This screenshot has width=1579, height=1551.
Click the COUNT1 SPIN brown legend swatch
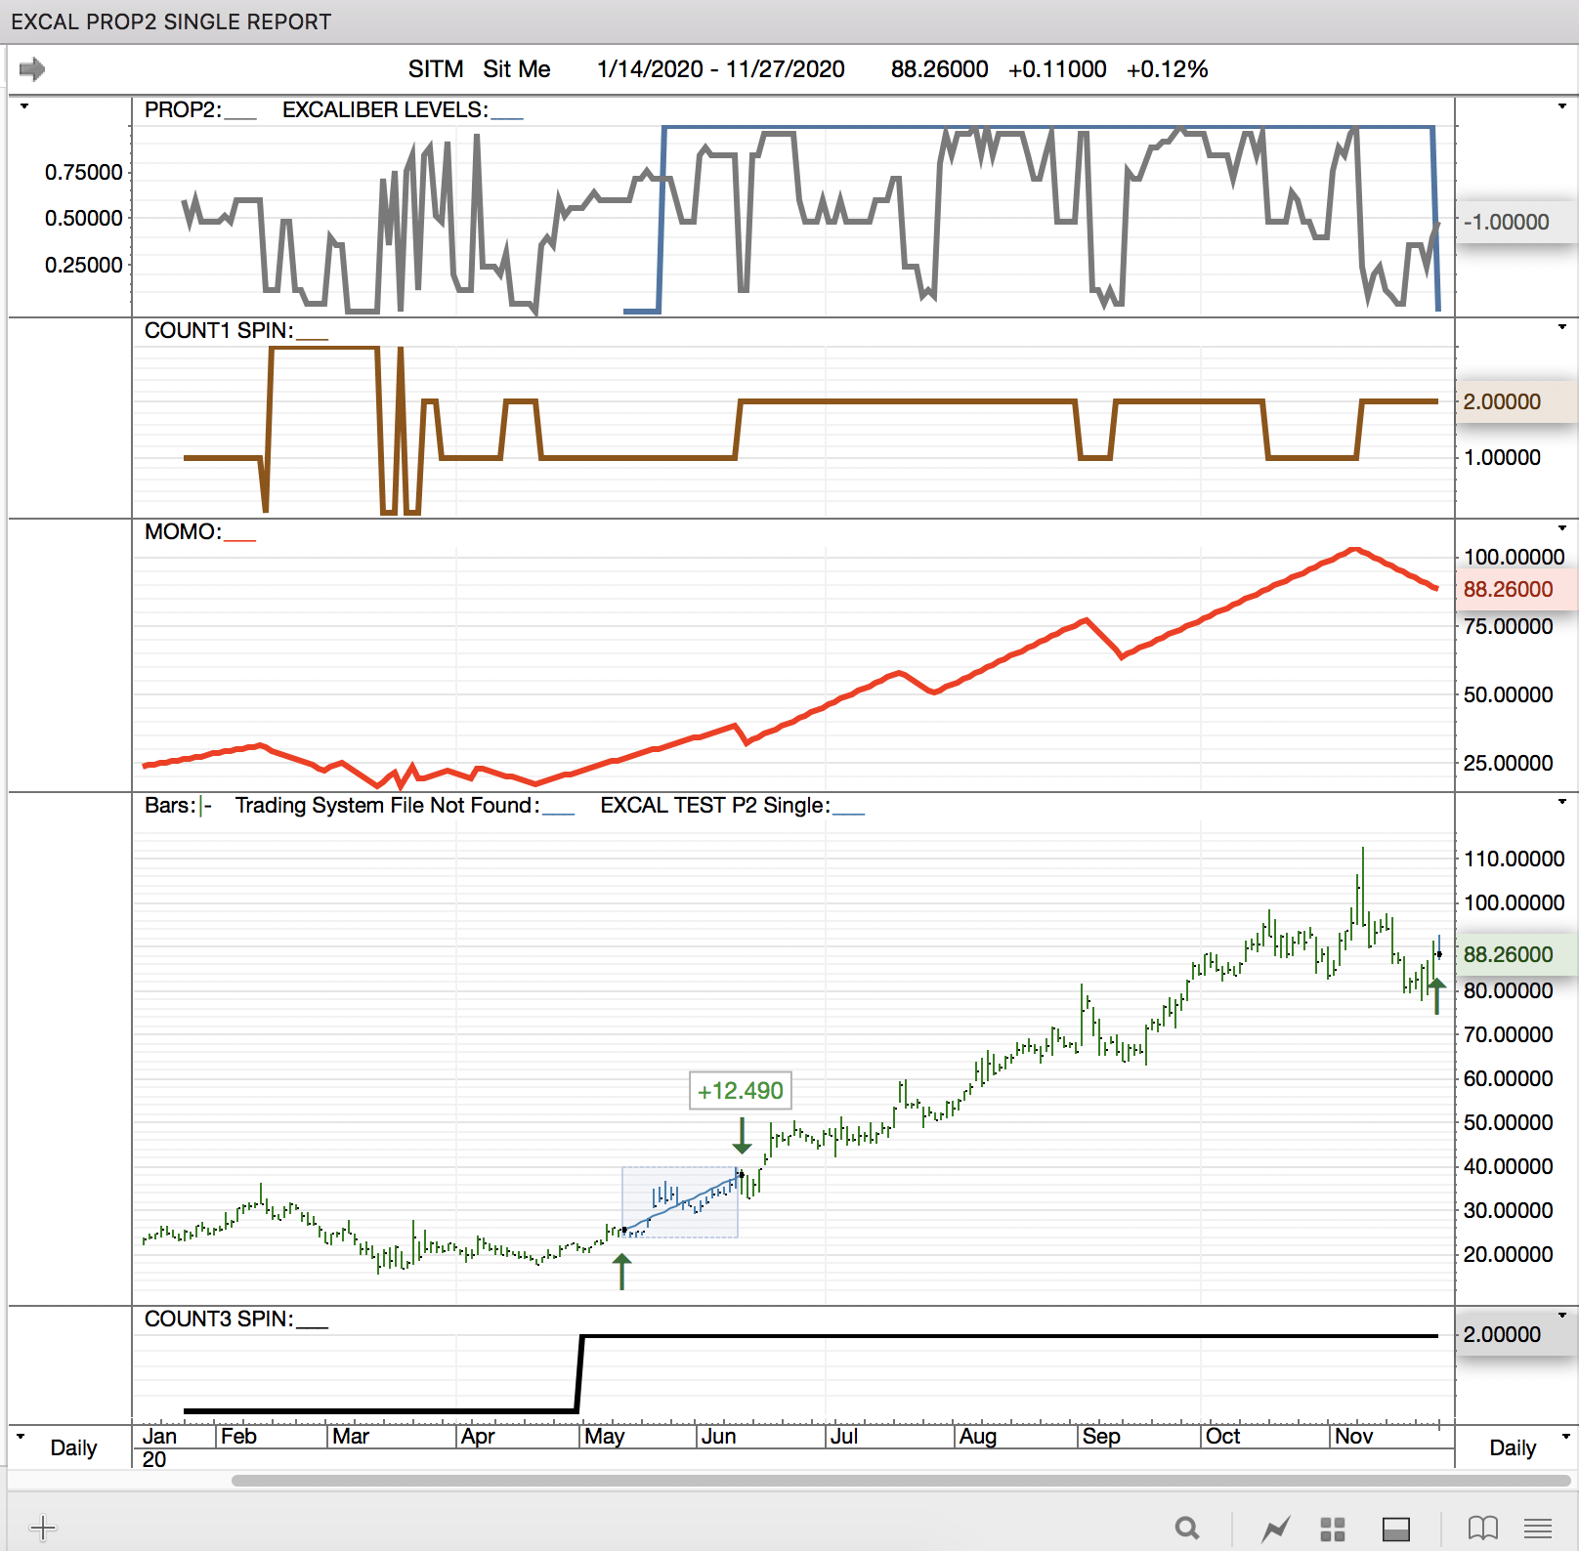pos(313,338)
